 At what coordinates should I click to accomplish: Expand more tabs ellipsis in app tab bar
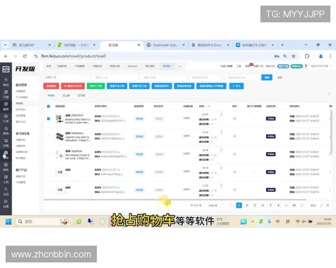pyautogui.click(x=180, y=66)
